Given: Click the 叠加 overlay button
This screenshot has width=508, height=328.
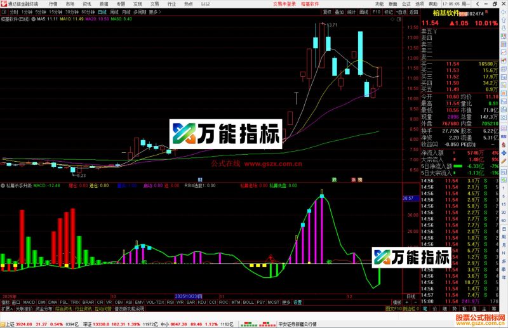Looking at the screenshot, I should 339,12.
